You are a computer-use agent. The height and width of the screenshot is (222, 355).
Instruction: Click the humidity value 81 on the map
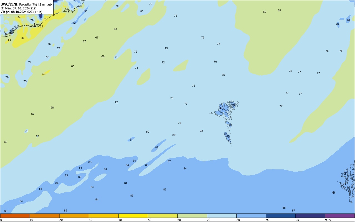131,140
